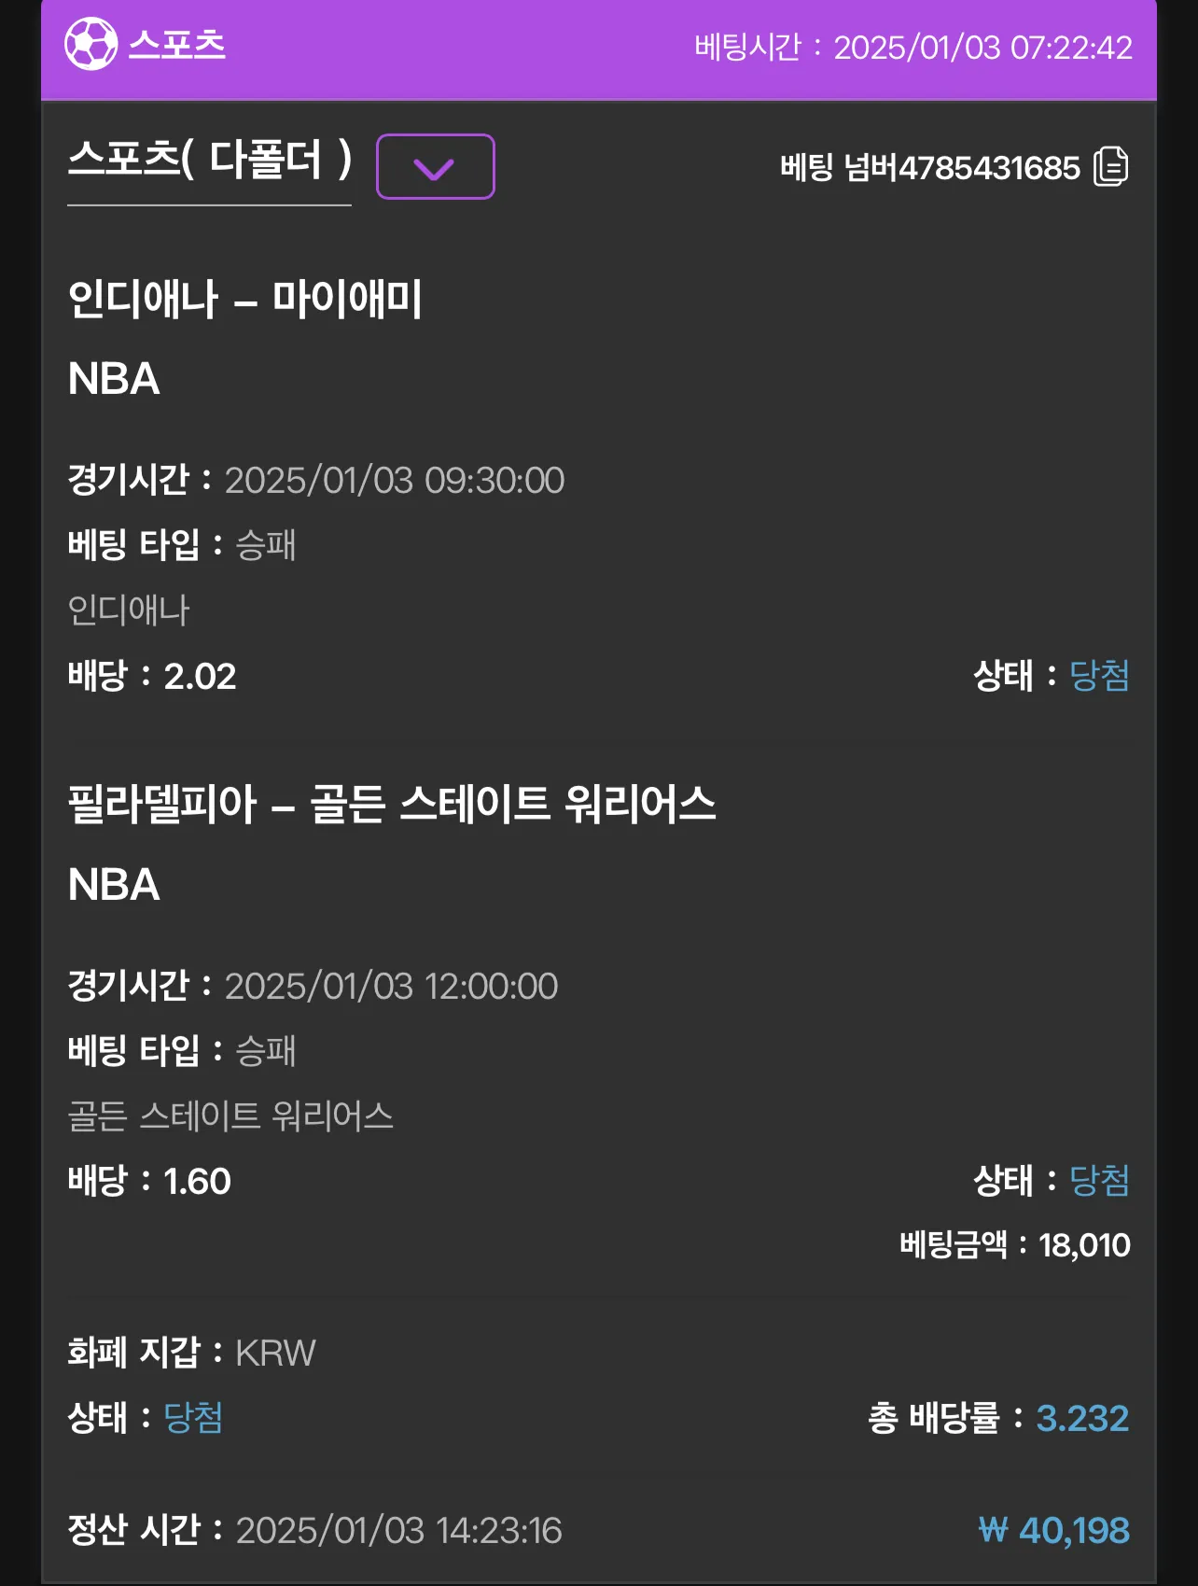Click the odds value 1.60
1198x1586 pixels.
coord(197,1182)
